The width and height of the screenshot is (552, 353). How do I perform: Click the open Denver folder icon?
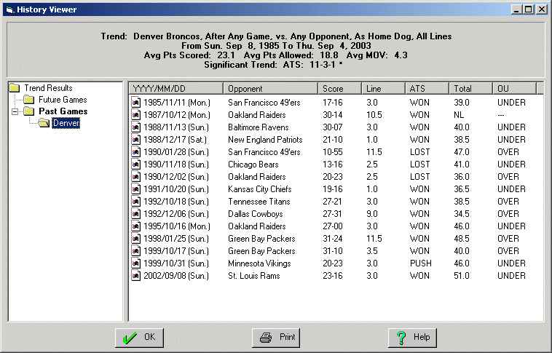tap(44, 123)
